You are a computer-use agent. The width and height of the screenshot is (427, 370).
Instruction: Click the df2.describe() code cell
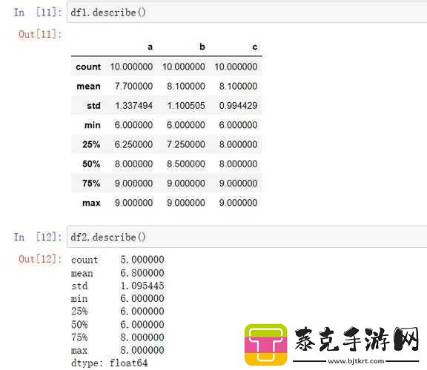(x=247, y=237)
